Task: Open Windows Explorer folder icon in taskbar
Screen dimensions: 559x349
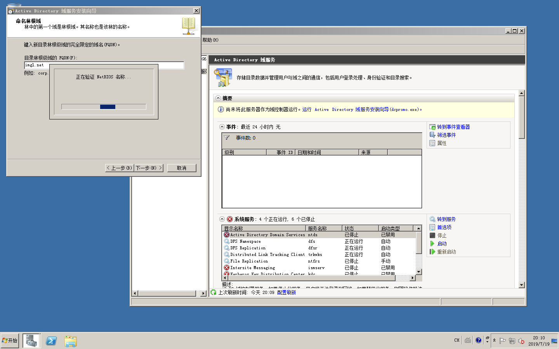Action: point(71,341)
